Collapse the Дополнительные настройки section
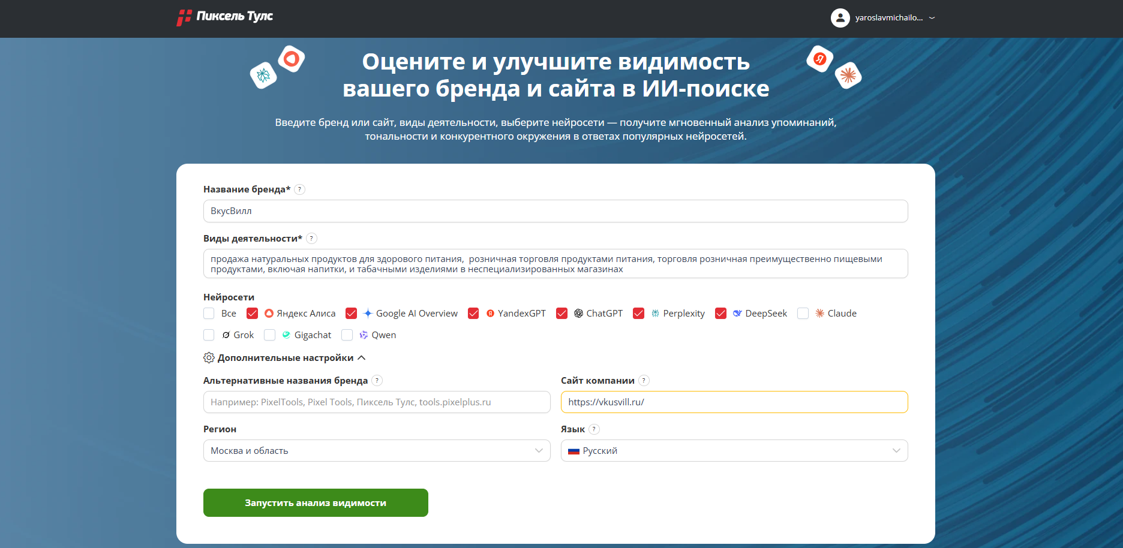 [362, 358]
